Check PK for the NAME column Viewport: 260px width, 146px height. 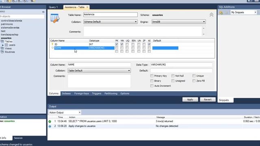117,48
